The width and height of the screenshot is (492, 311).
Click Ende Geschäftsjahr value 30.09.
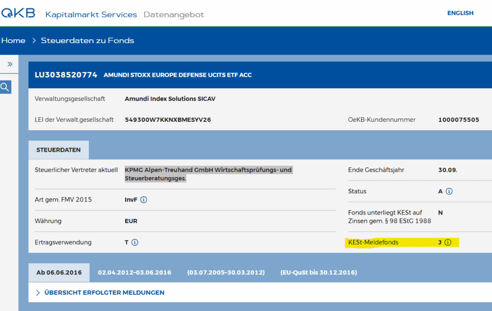[x=448, y=170]
